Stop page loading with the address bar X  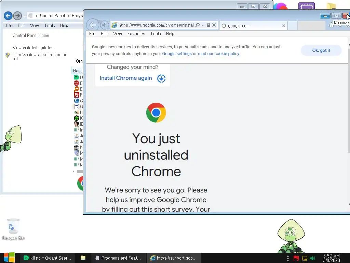pos(214,25)
